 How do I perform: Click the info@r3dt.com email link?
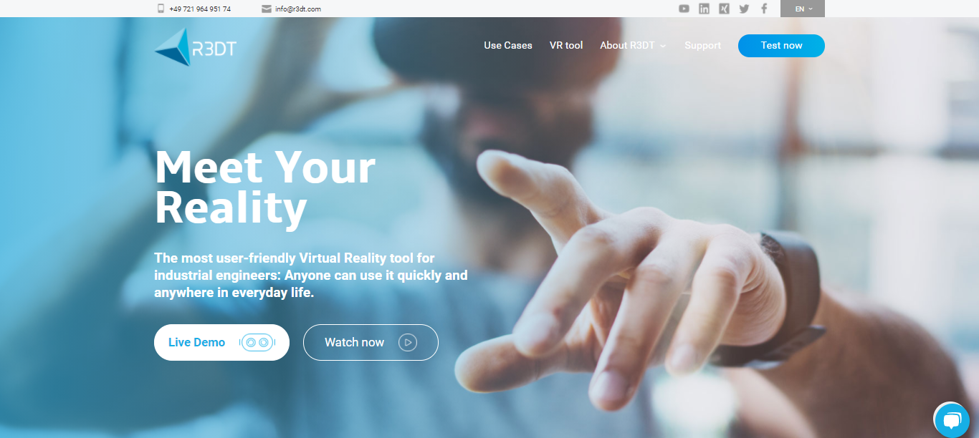[x=297, y=9]
